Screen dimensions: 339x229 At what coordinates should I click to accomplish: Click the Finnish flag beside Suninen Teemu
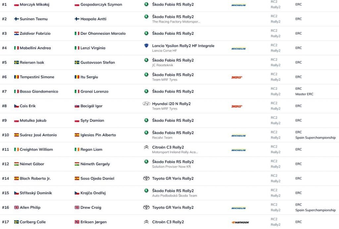pos(17,19)
